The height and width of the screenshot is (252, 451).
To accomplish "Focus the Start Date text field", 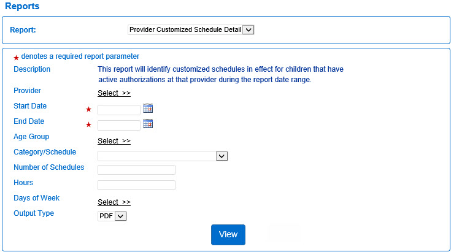I will point(119,110).
